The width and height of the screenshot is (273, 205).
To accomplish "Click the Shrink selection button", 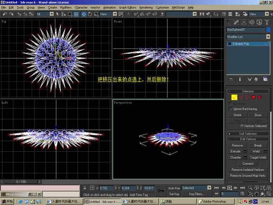I will point(238,115).
